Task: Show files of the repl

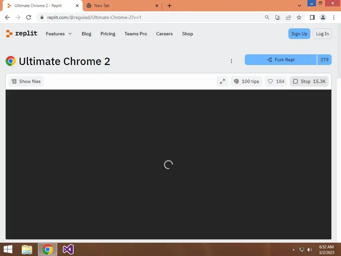Action: (26, 81)
